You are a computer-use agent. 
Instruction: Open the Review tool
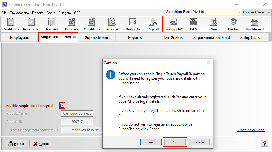tap(112, 24)
